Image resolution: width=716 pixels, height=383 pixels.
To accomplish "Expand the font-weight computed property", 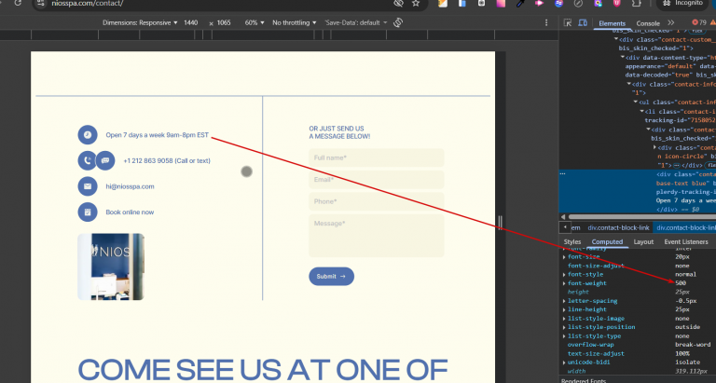I will point(564,283).
